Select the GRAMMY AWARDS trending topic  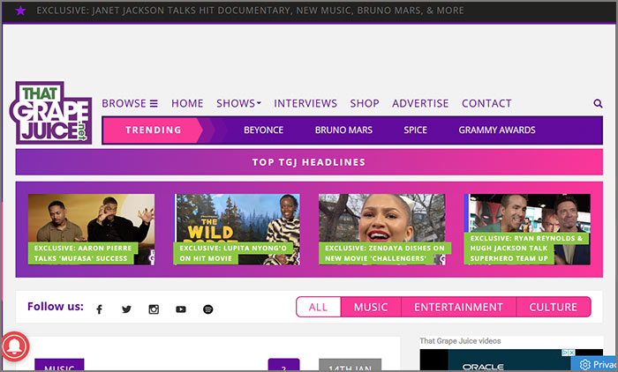pyautogui.click(x=497, y=130)
